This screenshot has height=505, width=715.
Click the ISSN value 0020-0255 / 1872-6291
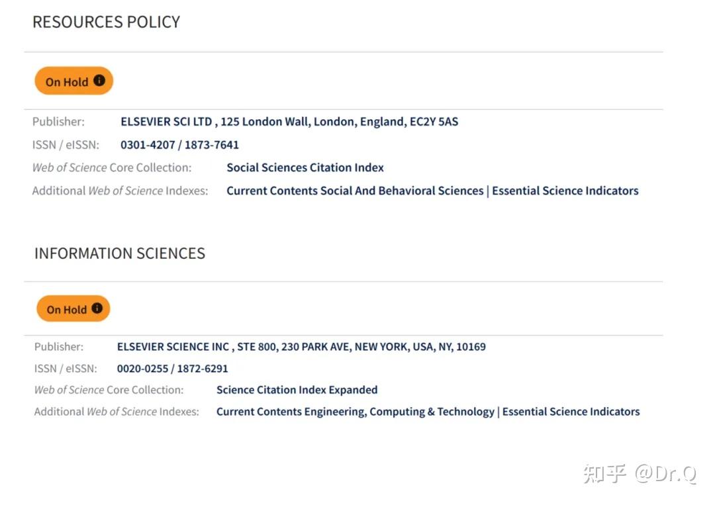[x=172, y=369]
